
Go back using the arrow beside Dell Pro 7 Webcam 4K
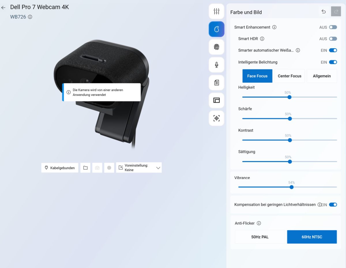click(3, 7)
